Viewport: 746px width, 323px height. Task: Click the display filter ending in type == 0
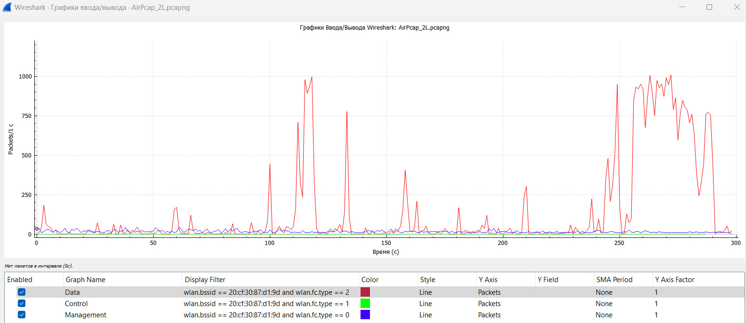tap(267, 315)
